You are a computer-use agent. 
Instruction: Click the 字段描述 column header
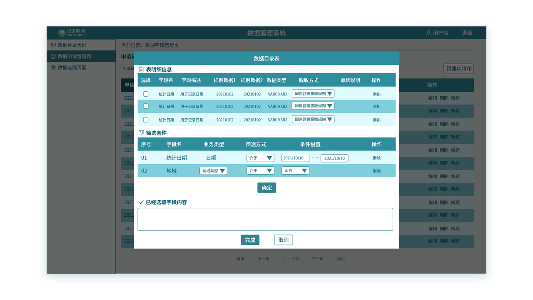point(191,80)
